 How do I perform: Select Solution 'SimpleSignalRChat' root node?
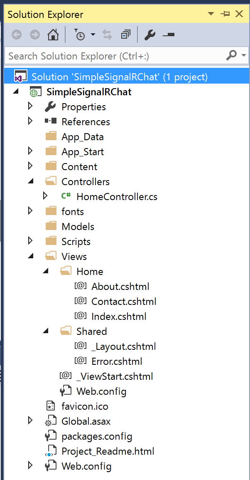coord(120,77)
